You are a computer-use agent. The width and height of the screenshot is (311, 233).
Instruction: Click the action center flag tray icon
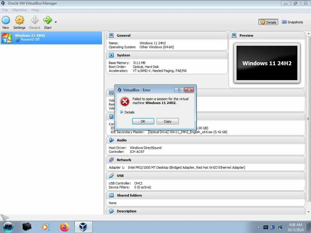[273, 227]
